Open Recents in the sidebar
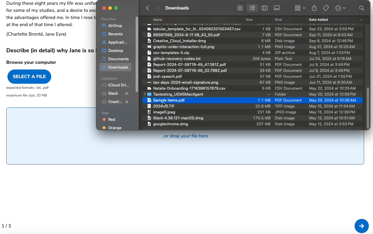The image size is (373, 234). pyautogui.click(x=115, y=34)
